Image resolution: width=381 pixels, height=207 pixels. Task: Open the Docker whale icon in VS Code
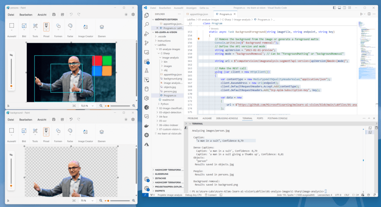(x=147, y=126)
